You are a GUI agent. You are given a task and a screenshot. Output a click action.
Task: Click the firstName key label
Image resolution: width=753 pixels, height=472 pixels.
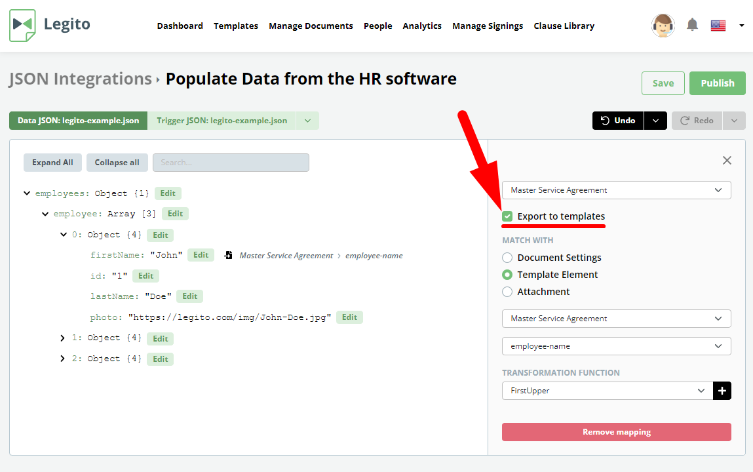click(x=117, y=255)
